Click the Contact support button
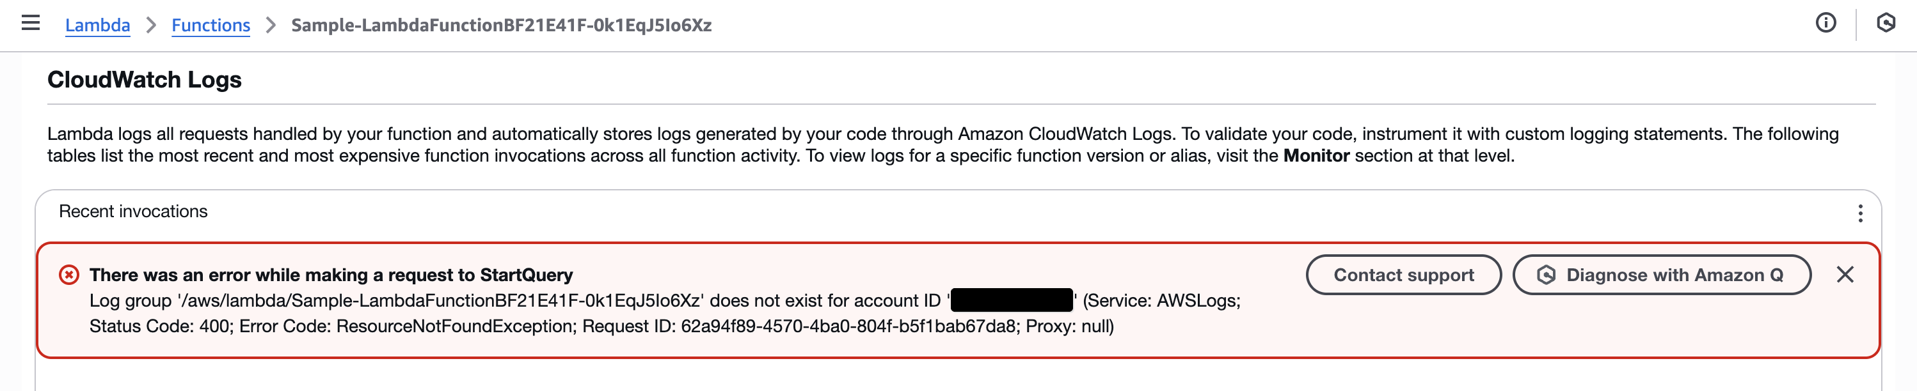The image size is (1917, 391). click(1403, 275)
